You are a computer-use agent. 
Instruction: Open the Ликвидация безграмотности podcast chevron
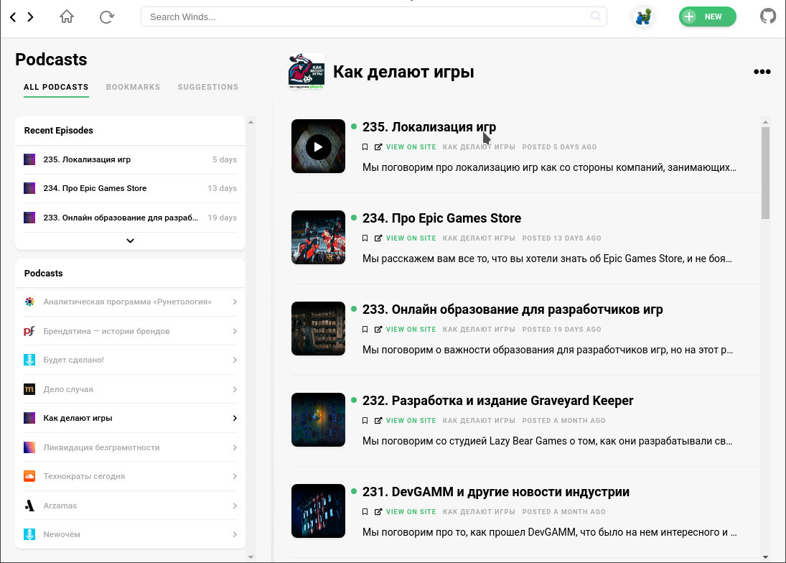(x=235, y=447)
